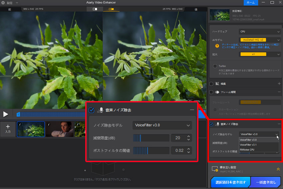Open the ハードウェア CPU dropdown
The width and height of the screenshot is (283, 189).
pos(260,31)
